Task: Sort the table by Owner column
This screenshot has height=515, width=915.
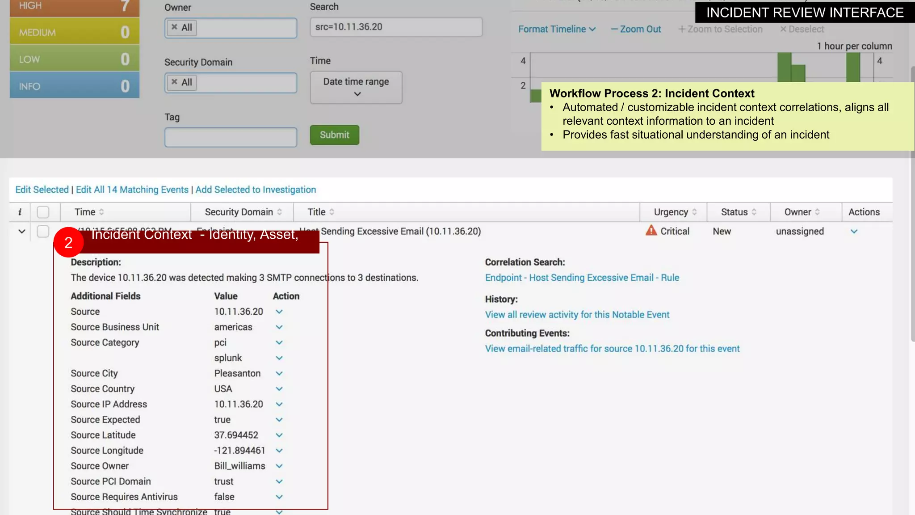Action: coord(802,212)
